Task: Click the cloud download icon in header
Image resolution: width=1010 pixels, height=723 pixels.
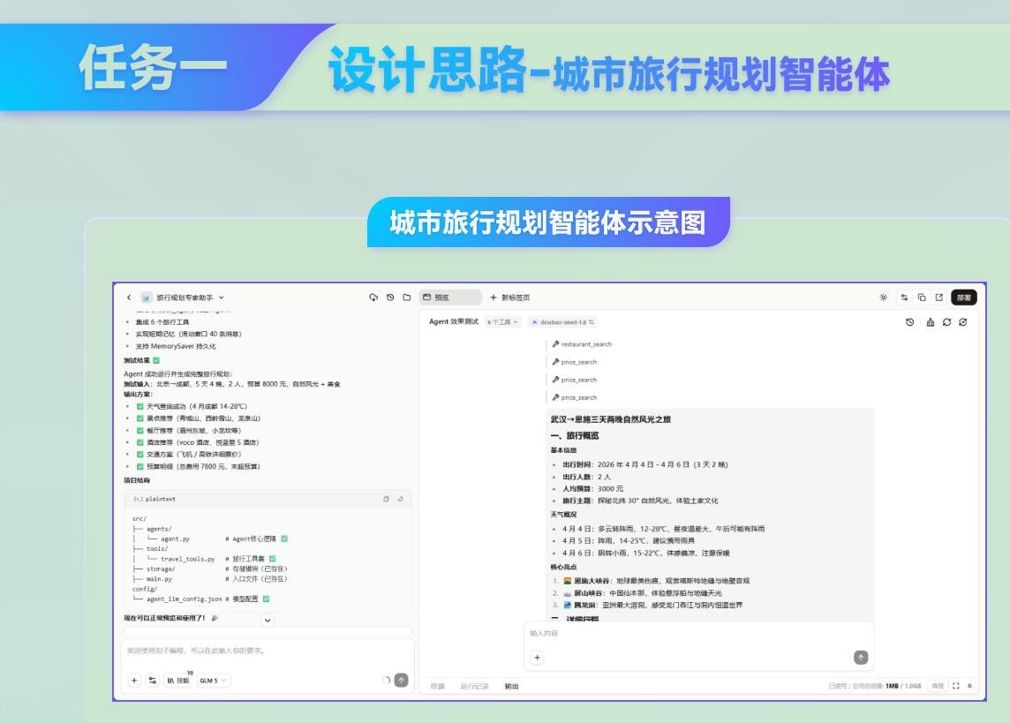Action: 373,297
